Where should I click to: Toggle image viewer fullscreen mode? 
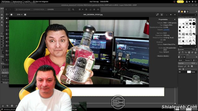(x=157, y=14)
